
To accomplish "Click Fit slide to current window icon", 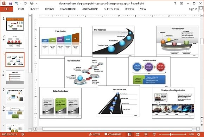I will tap(198, 134).
